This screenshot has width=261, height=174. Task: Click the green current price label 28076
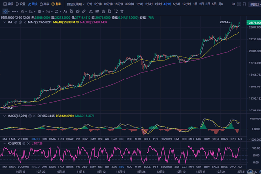(x=253, y=23)
